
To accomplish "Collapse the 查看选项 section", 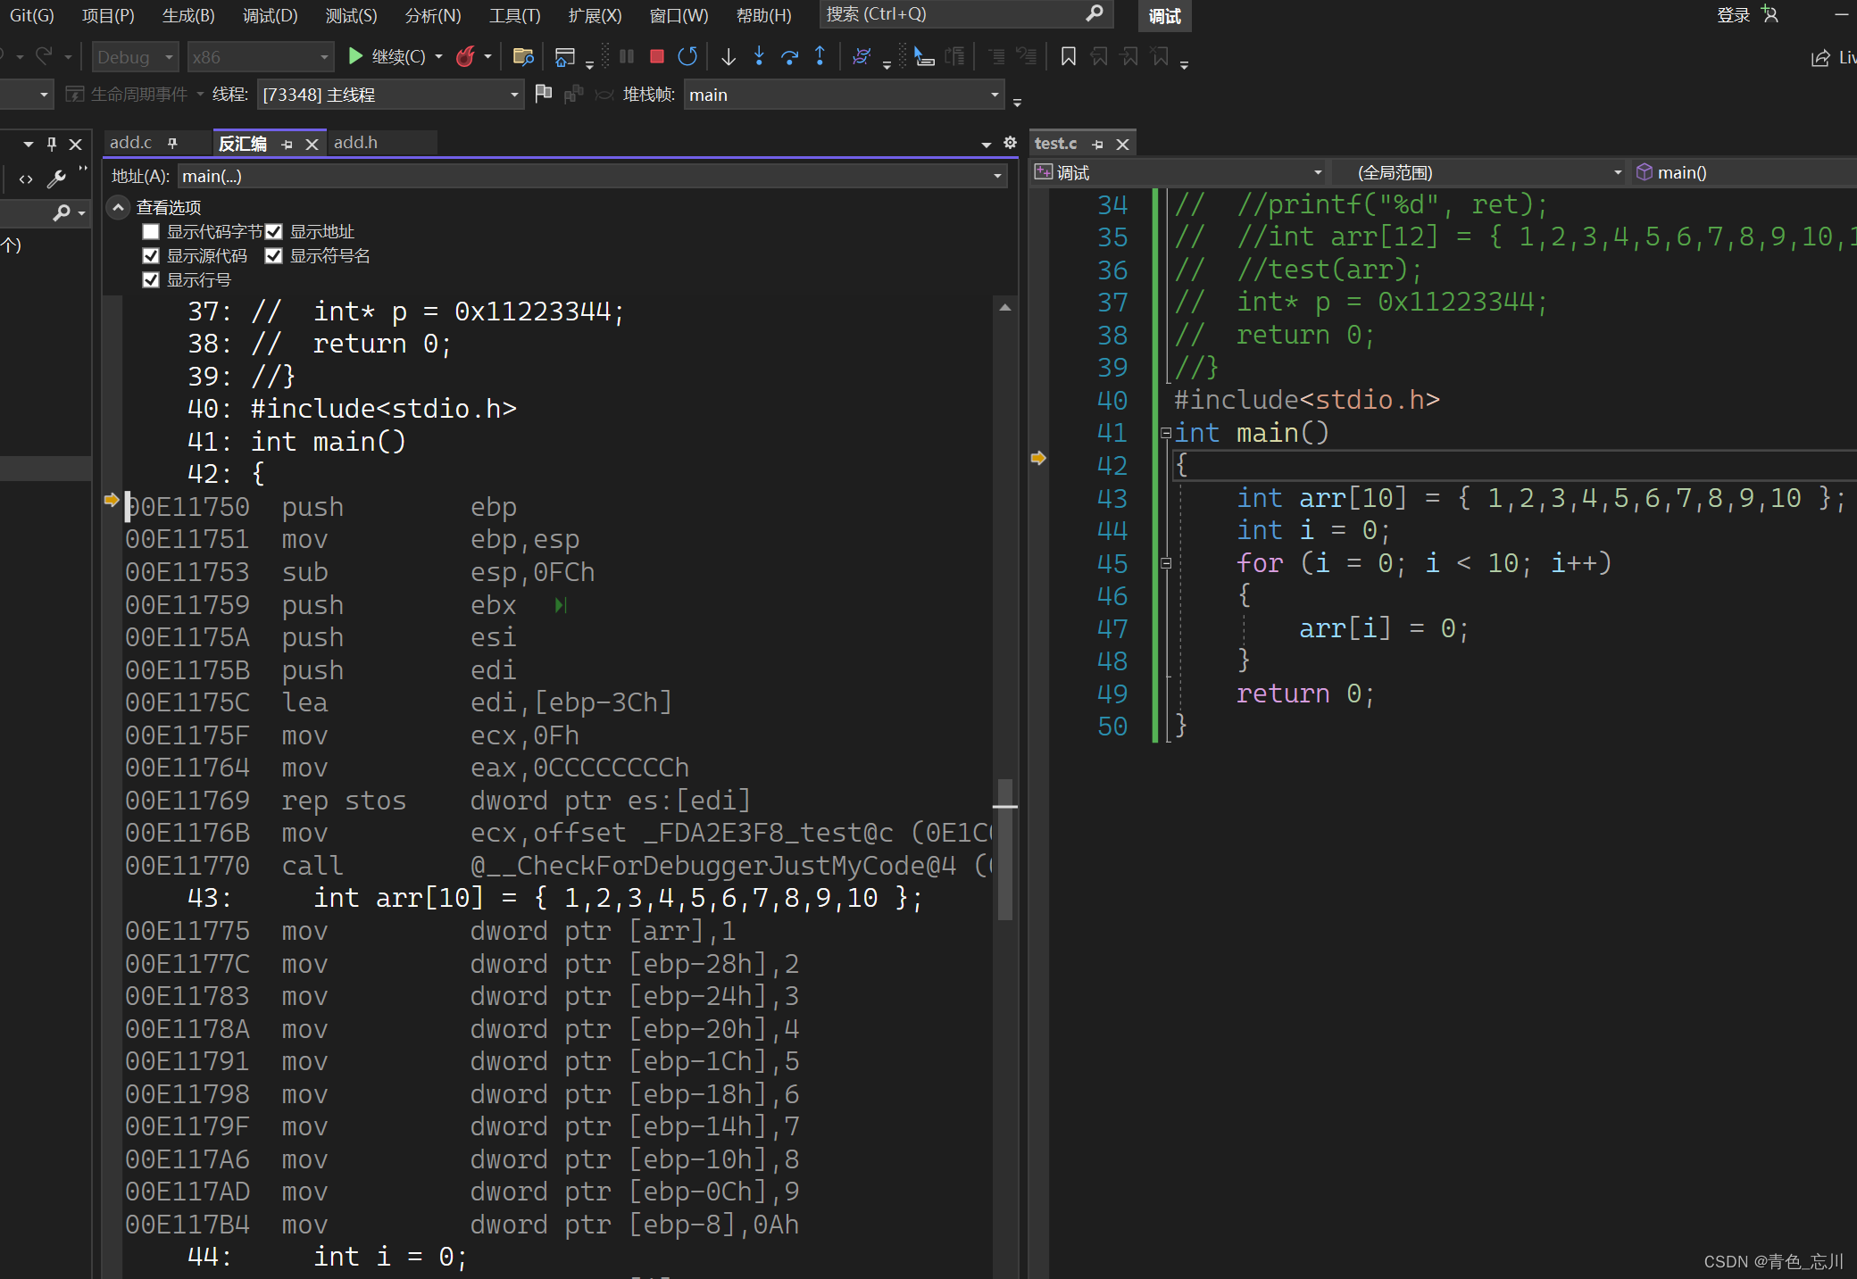I will point(118,207).
